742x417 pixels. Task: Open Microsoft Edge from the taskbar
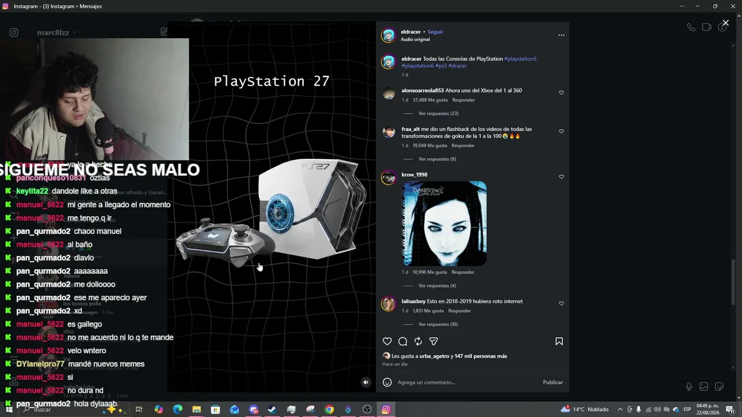[177, 409]
